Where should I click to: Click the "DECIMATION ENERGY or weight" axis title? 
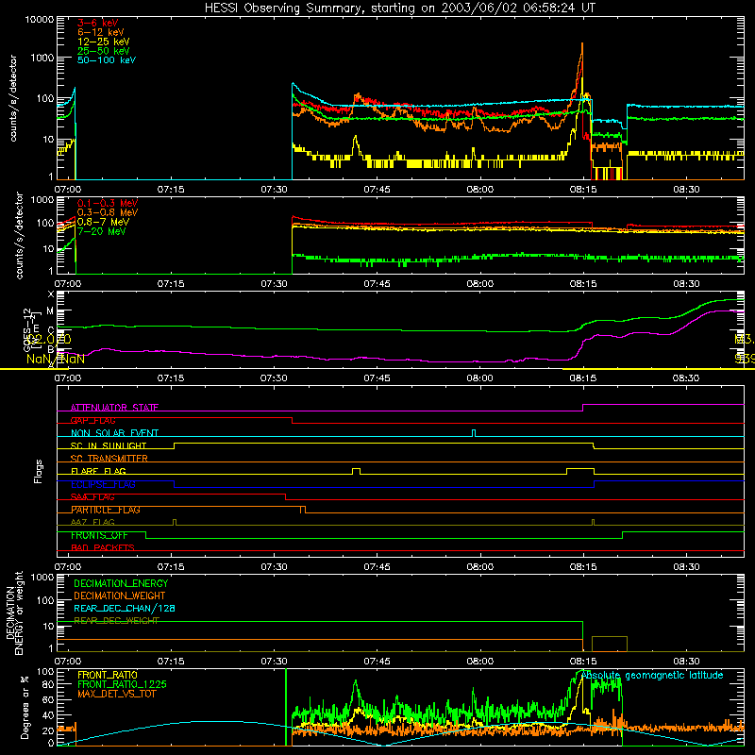tap(14, 612)
